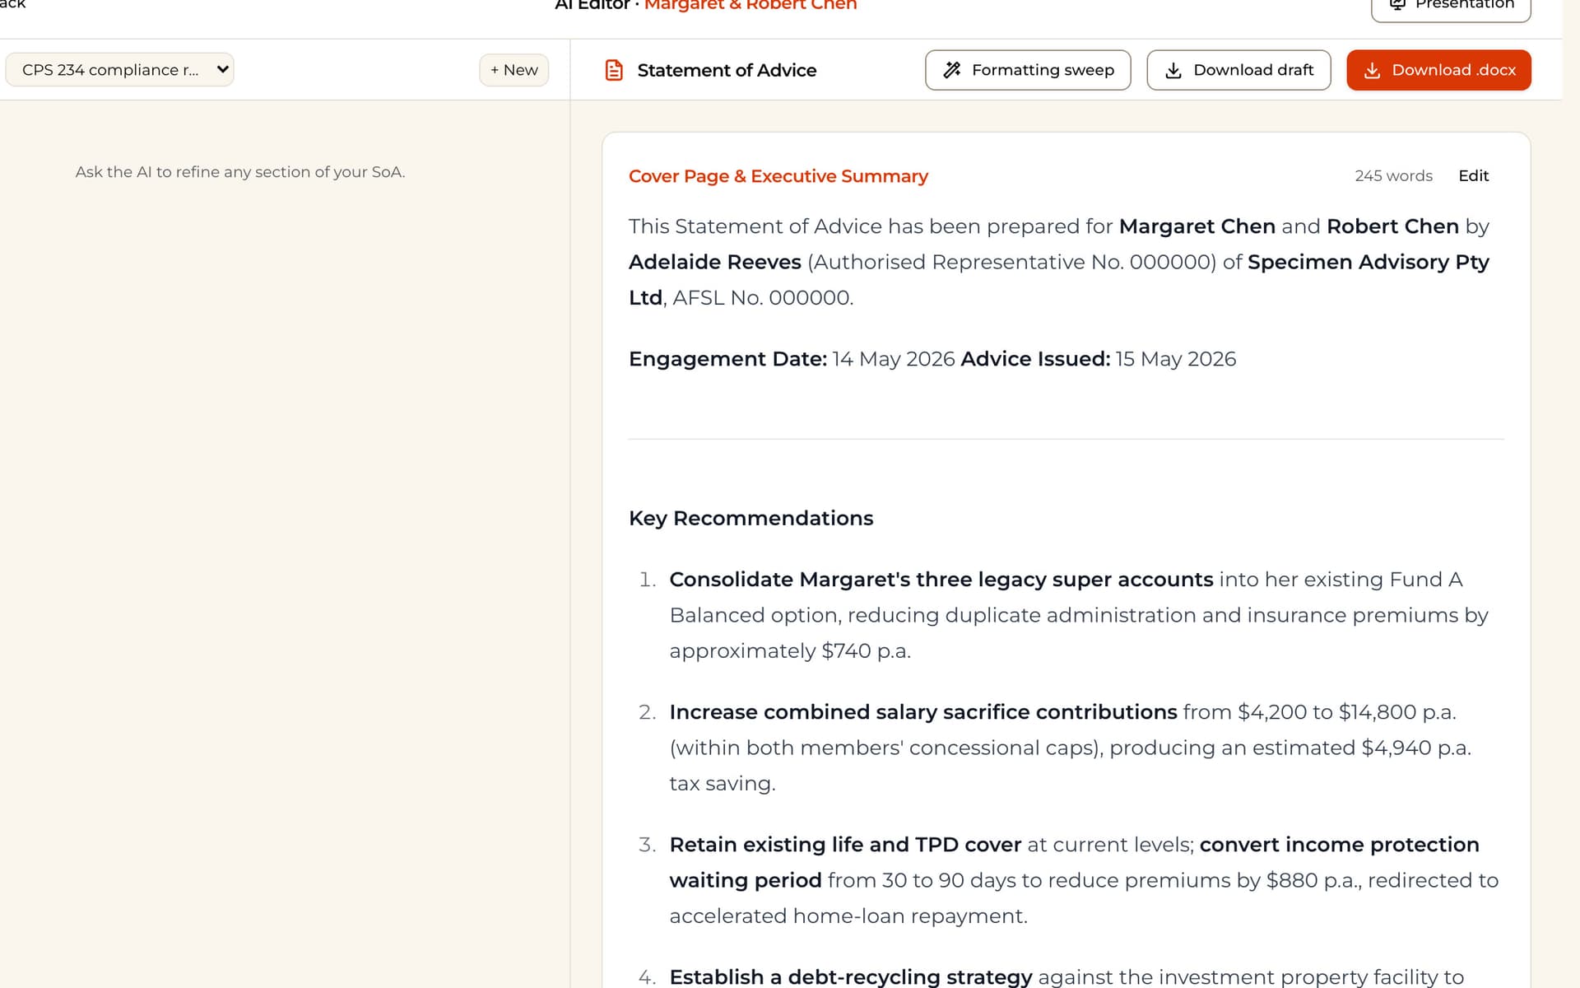Click the Specimen Advisory Pty Ltd name
The image size is (1580, 988).
click(1059, 280)
